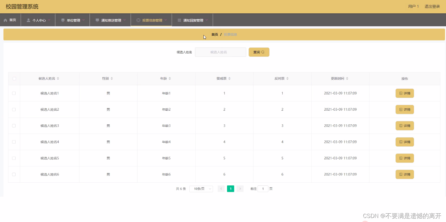446x222 pixels.
Task: Open 详情 for 候选人姓名1
Action: pyautogui.click(x=405, y=93)
